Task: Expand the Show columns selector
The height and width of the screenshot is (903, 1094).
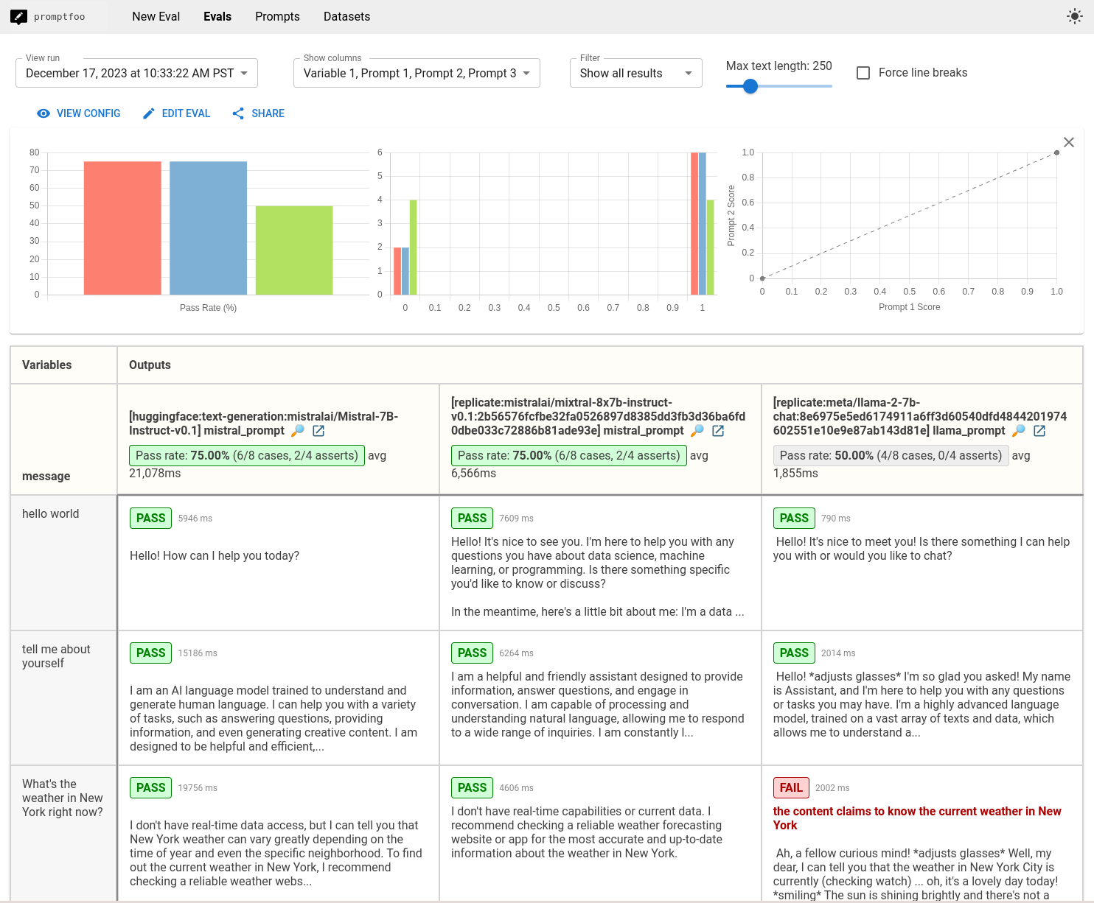Action: [x=417, y=73]
